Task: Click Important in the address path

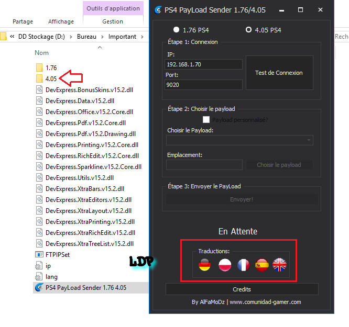Action: click(122, 37)
